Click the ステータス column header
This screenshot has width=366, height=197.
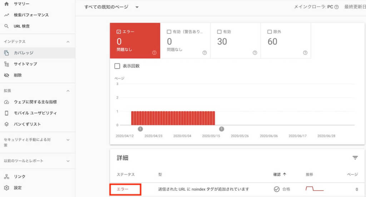pyautogui.click(x=125, y=175)
